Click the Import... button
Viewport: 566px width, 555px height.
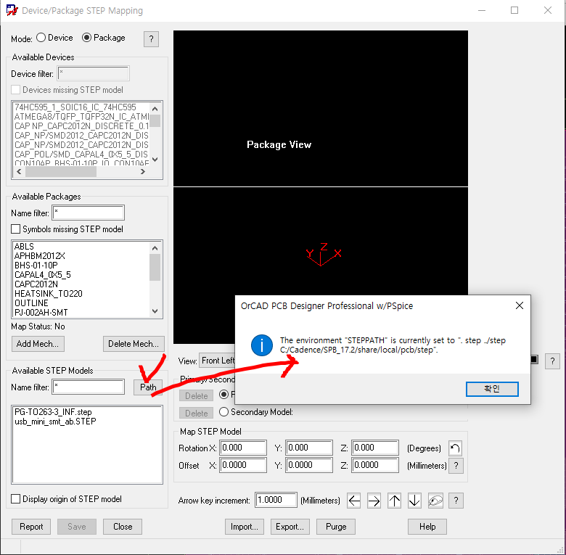pos(245,527)
